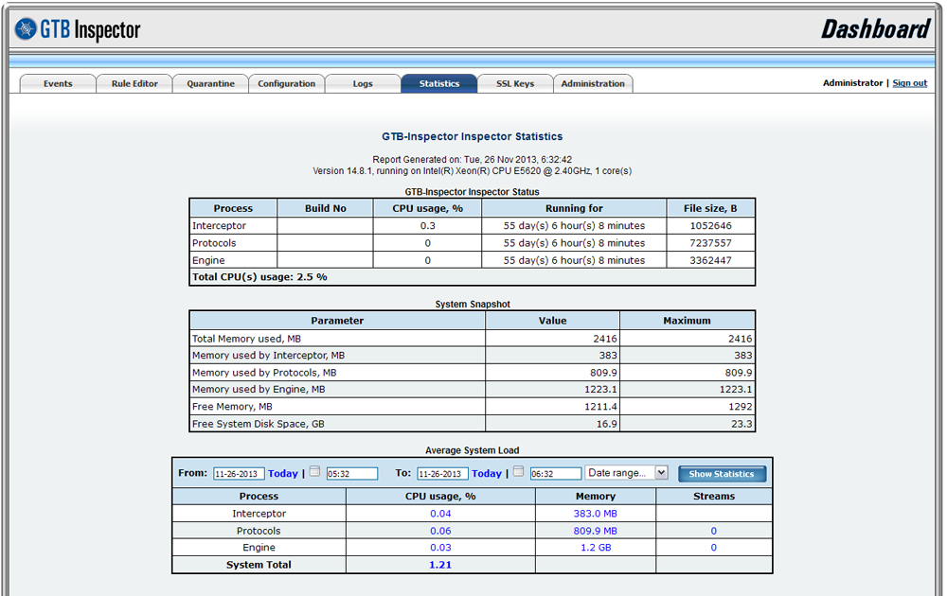
Task: Click Protocols streams value 0
Action: 713,531
